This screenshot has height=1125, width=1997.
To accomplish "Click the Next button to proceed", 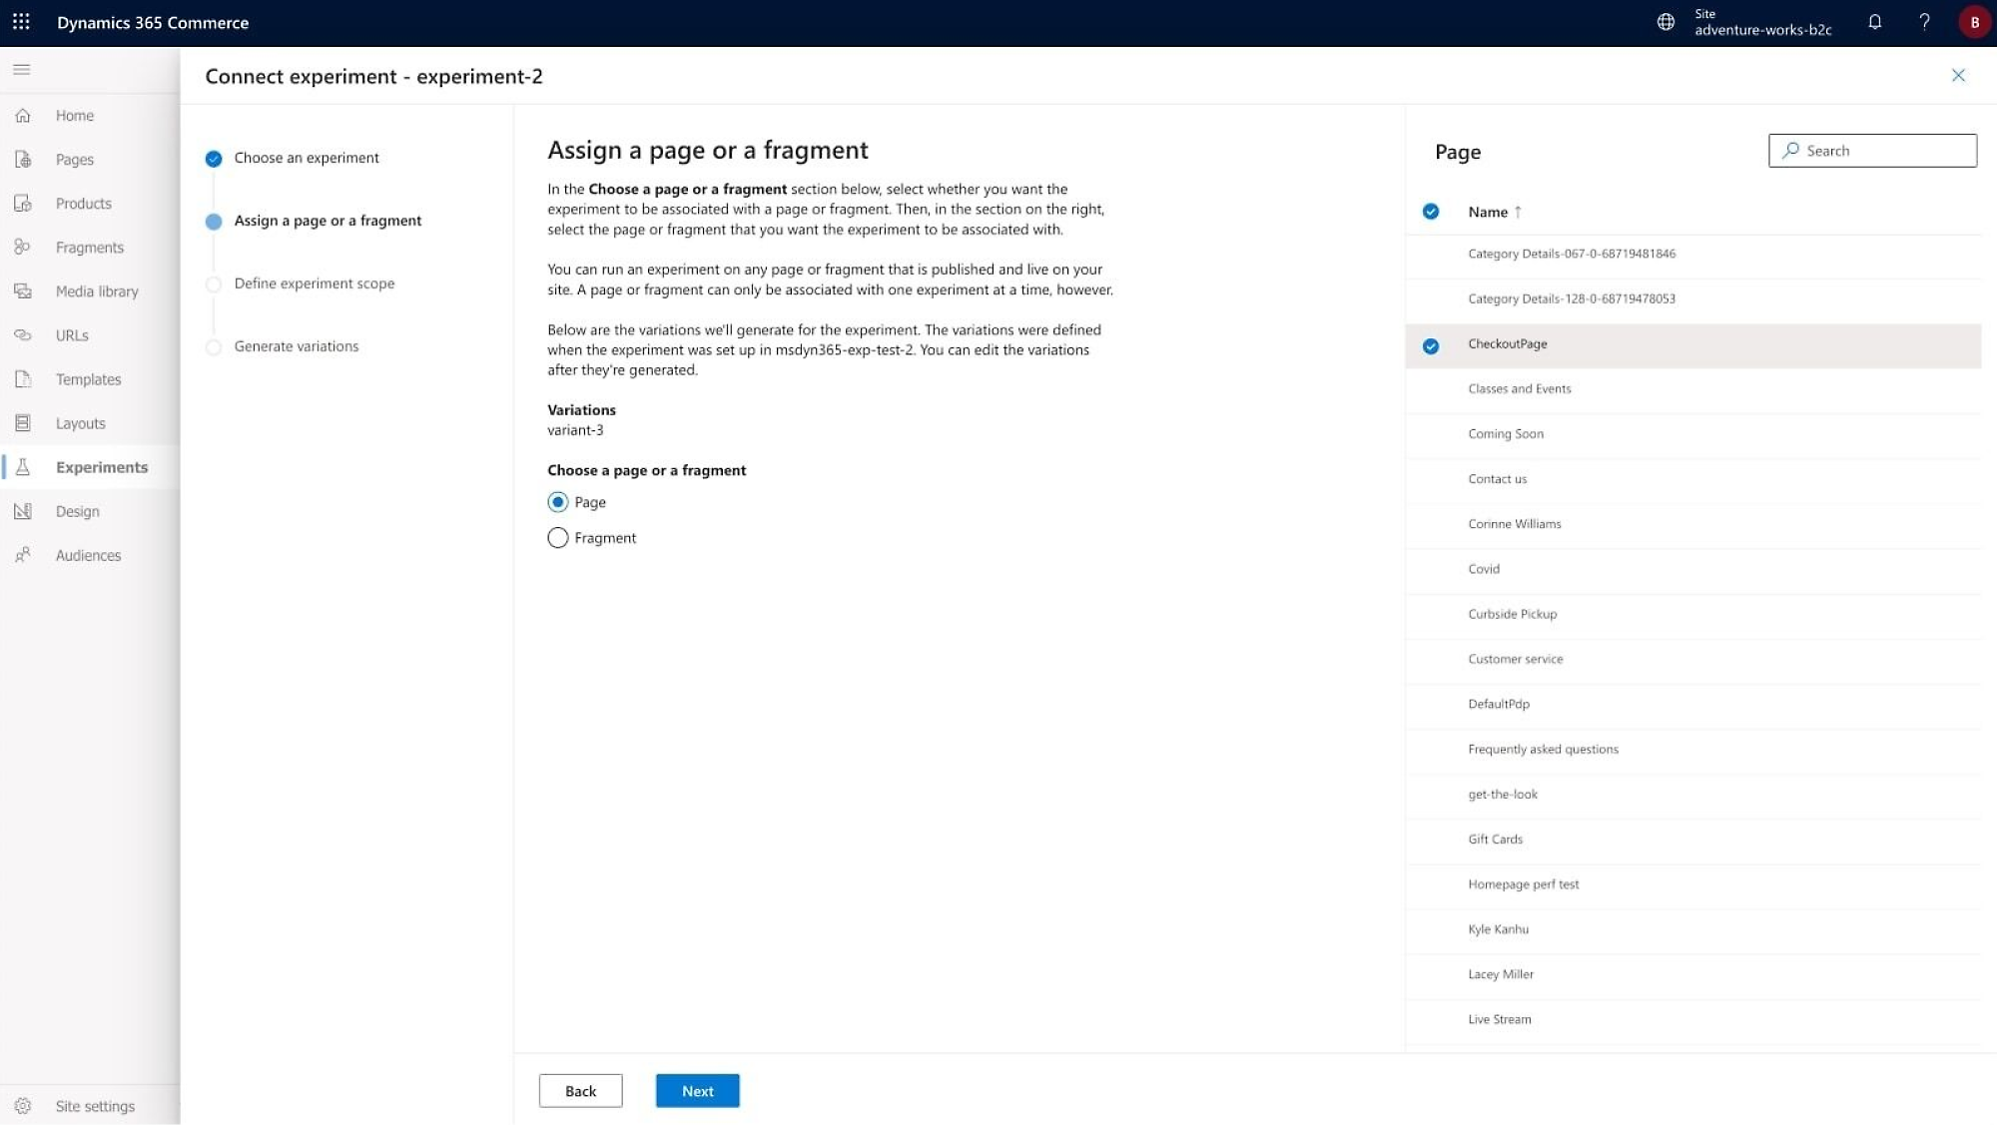I will (x=697, y=1089).
